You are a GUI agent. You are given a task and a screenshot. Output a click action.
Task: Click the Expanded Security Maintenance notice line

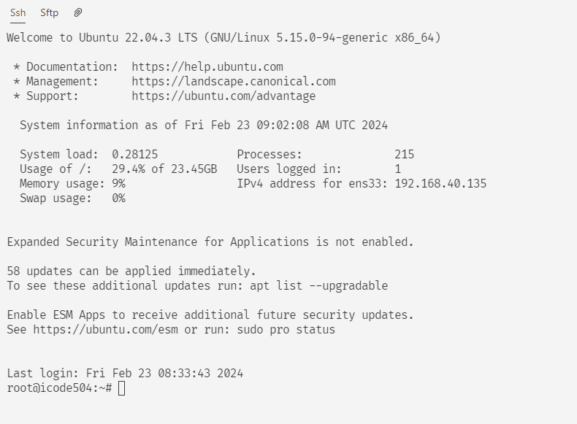click(210, 242)
